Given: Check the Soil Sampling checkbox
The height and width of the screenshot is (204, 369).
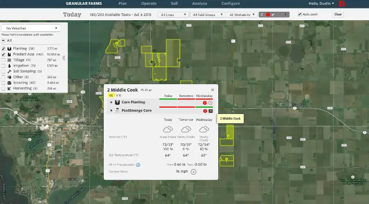Looking at the screenshot, I should pyautogui.click(x=3, y=71).
